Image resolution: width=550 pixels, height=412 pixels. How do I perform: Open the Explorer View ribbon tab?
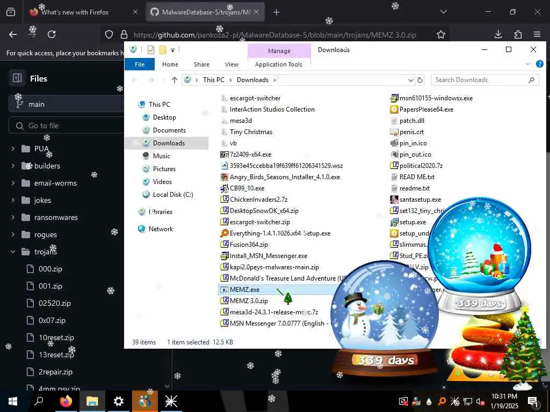pyautogui.click(x=231, y=64)
